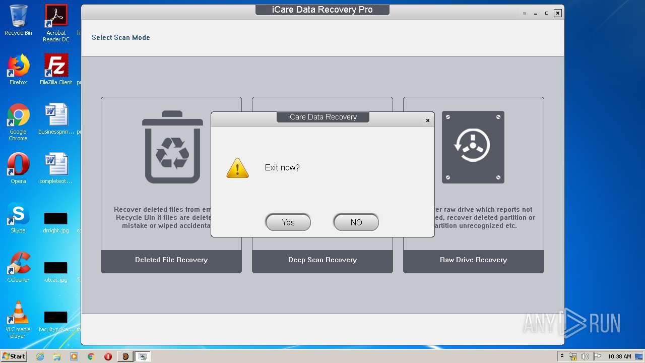Open CCleaner desktop shortcut
Screen dimensions: 645x363
[18, 267]
